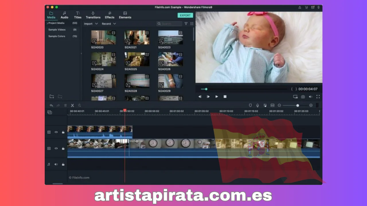This screenshot has height=206, width=367.
Task: Lock the second video track
Action: (63, 148)
